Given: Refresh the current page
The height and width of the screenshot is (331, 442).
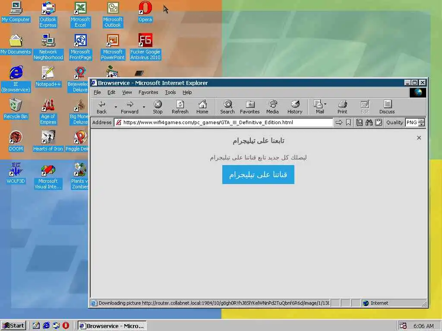Looking at the screenshot, I should click(180, 107).
